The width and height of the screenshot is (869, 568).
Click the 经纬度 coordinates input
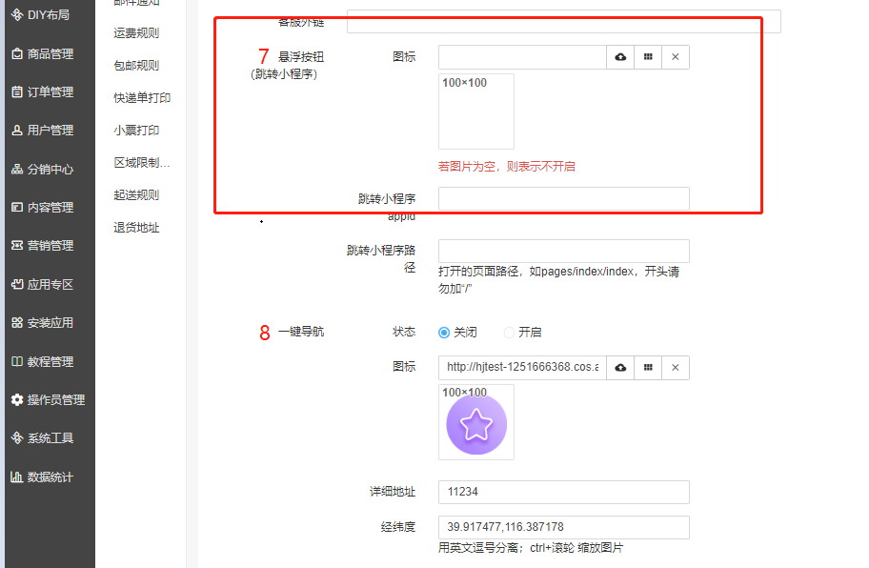564,527
